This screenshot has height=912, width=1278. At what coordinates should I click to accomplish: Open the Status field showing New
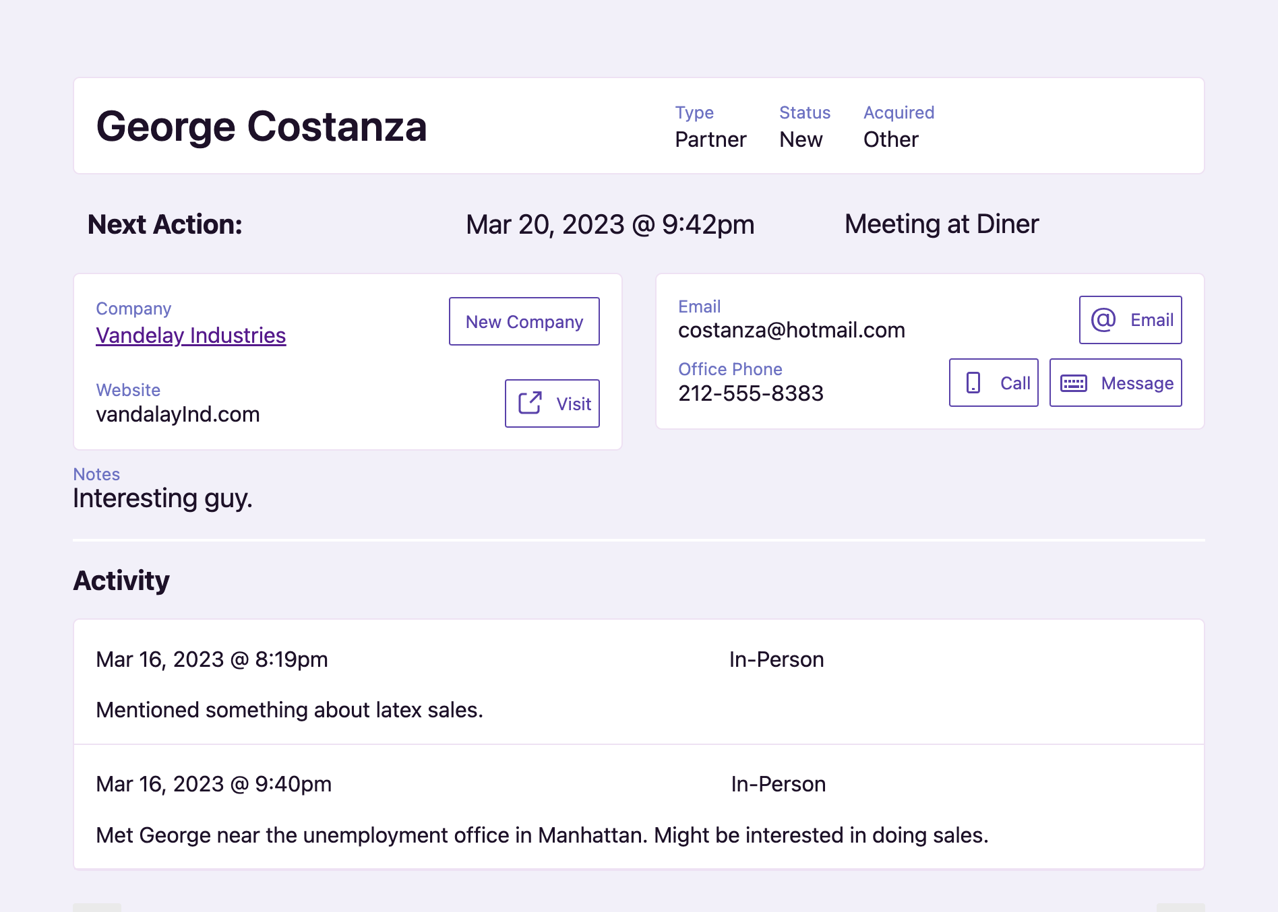click(801, 139)
